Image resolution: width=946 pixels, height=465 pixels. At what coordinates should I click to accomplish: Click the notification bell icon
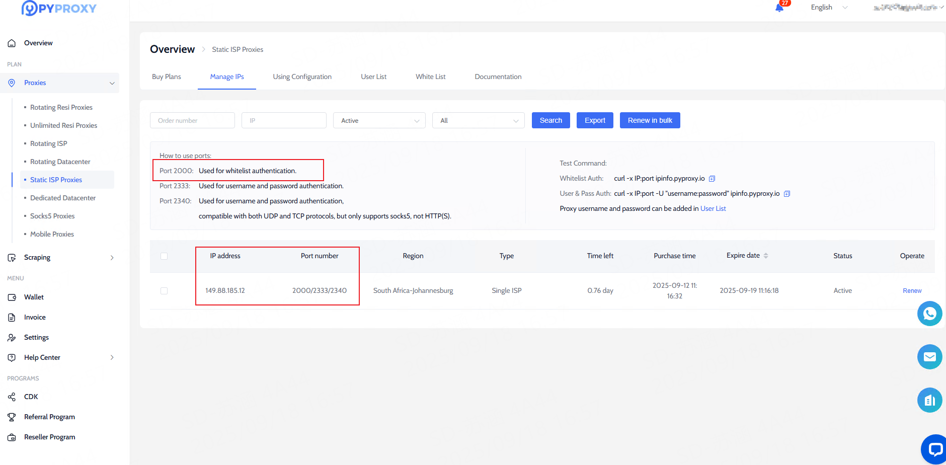click(x=779, y=8)
